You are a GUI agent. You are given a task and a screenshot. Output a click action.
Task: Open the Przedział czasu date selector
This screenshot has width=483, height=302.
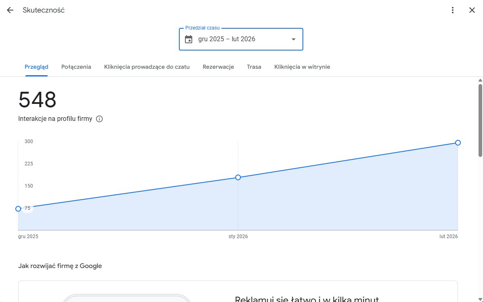point(241,39)
